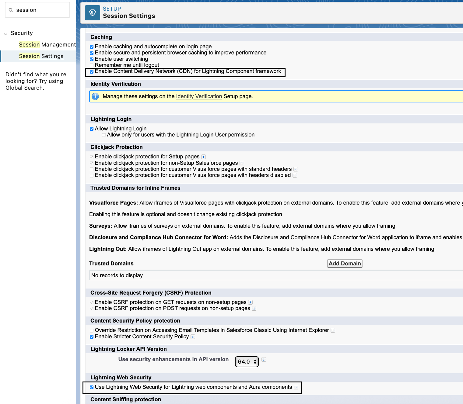Select Session Settings in the sidebar

point(41,56)
